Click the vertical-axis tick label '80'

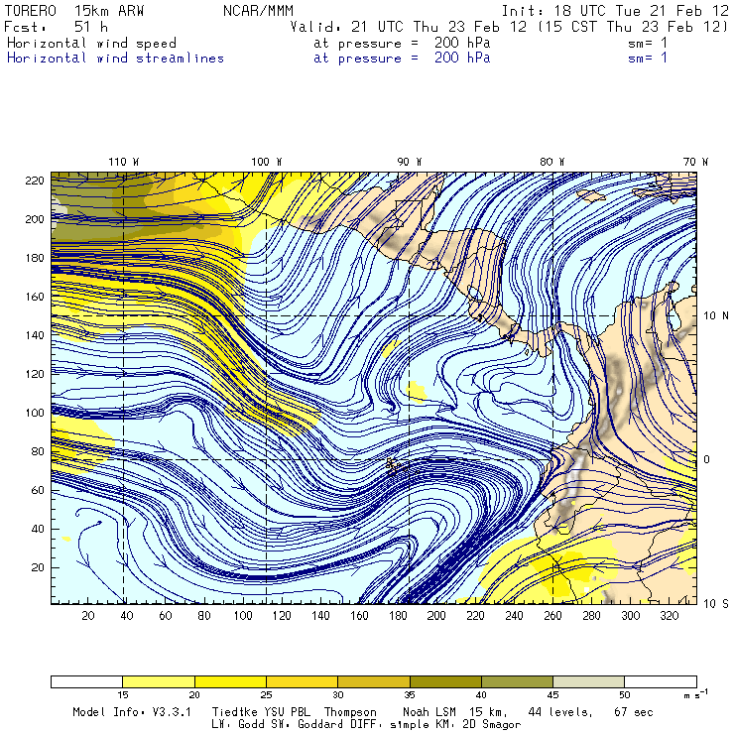point(38,451)
